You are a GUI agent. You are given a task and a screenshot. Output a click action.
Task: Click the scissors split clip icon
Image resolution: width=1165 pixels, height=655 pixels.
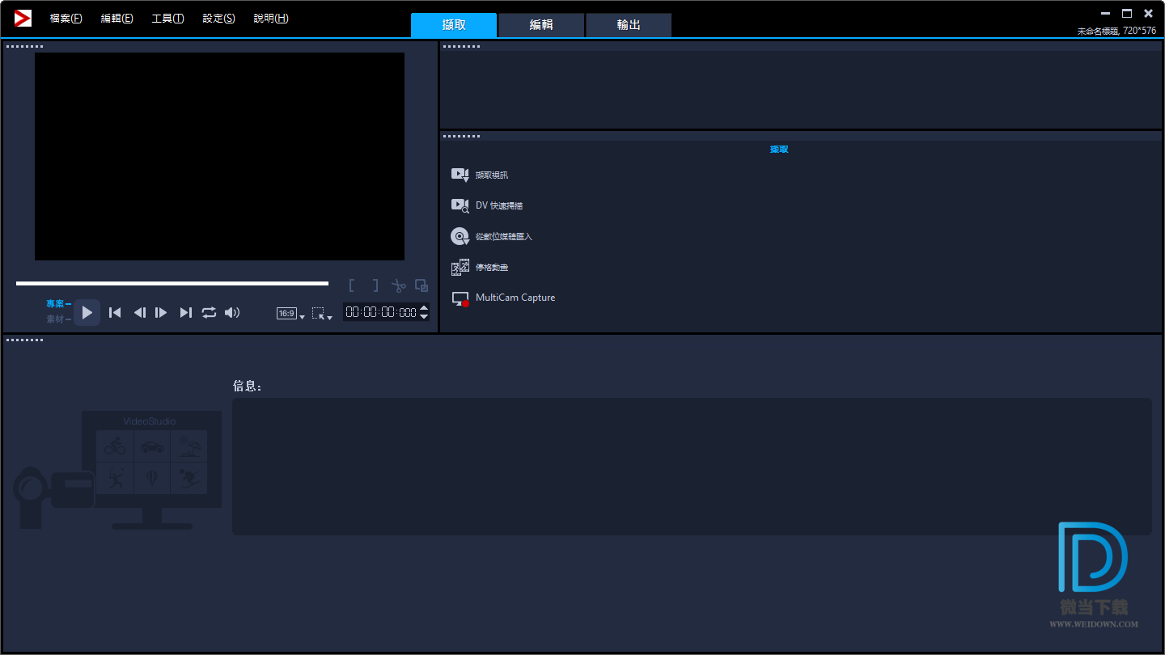(x=399, y=285)
